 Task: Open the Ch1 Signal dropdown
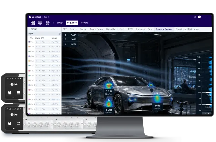(38, 42)
